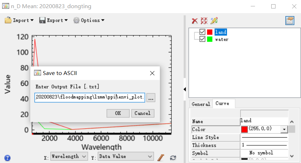The height and width of the screenshot is (163, 301).
Task: Browse for output file with ellipsis button
Action: point(151,98)
